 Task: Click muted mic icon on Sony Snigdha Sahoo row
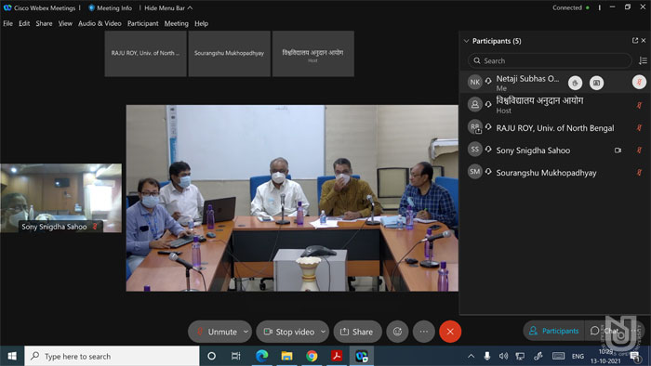[x=640, y=150]
